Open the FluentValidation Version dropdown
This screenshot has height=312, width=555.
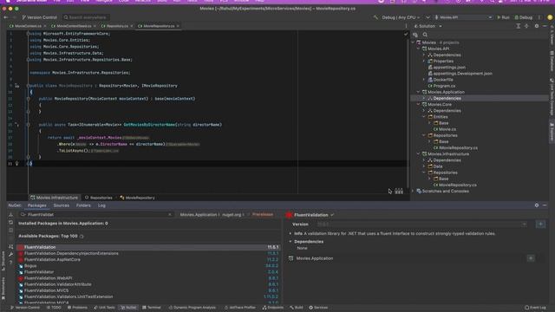pos(421,224)
